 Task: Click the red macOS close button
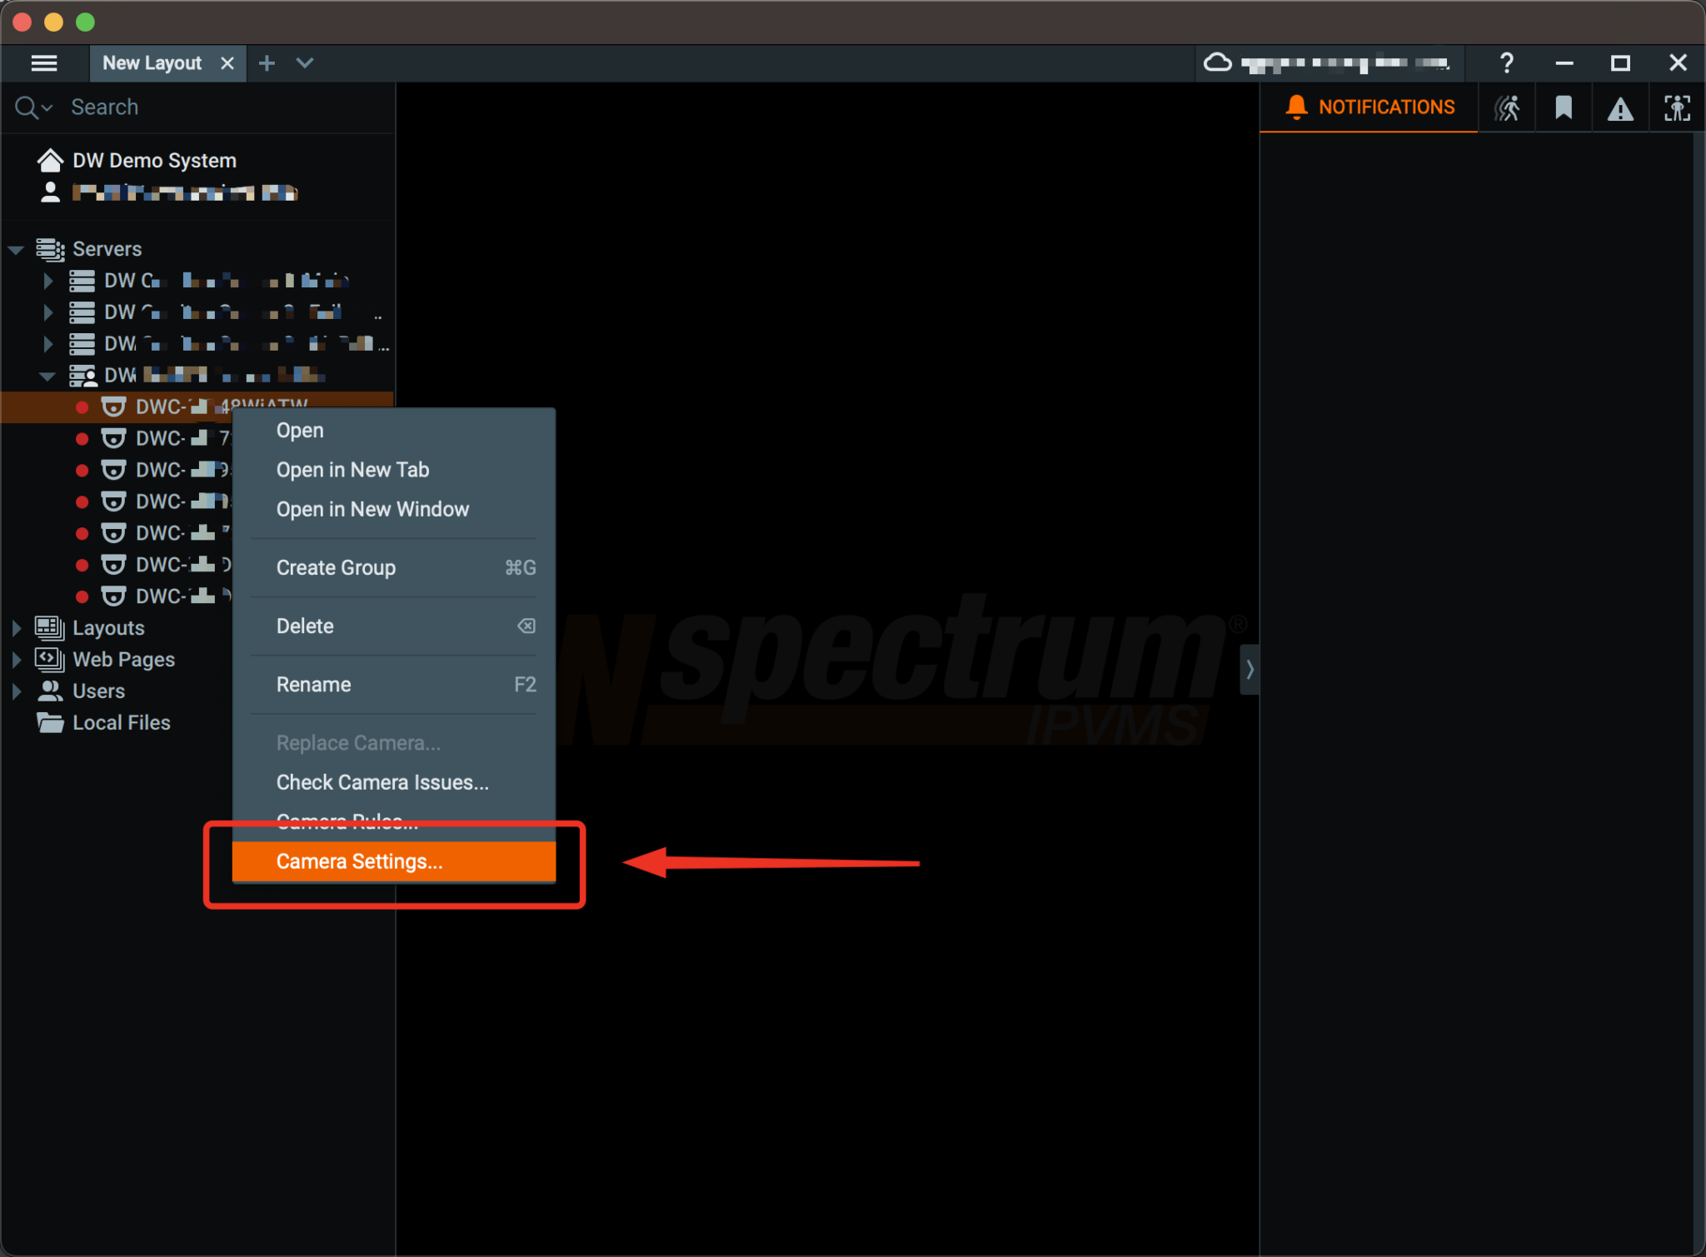point(22,22)
